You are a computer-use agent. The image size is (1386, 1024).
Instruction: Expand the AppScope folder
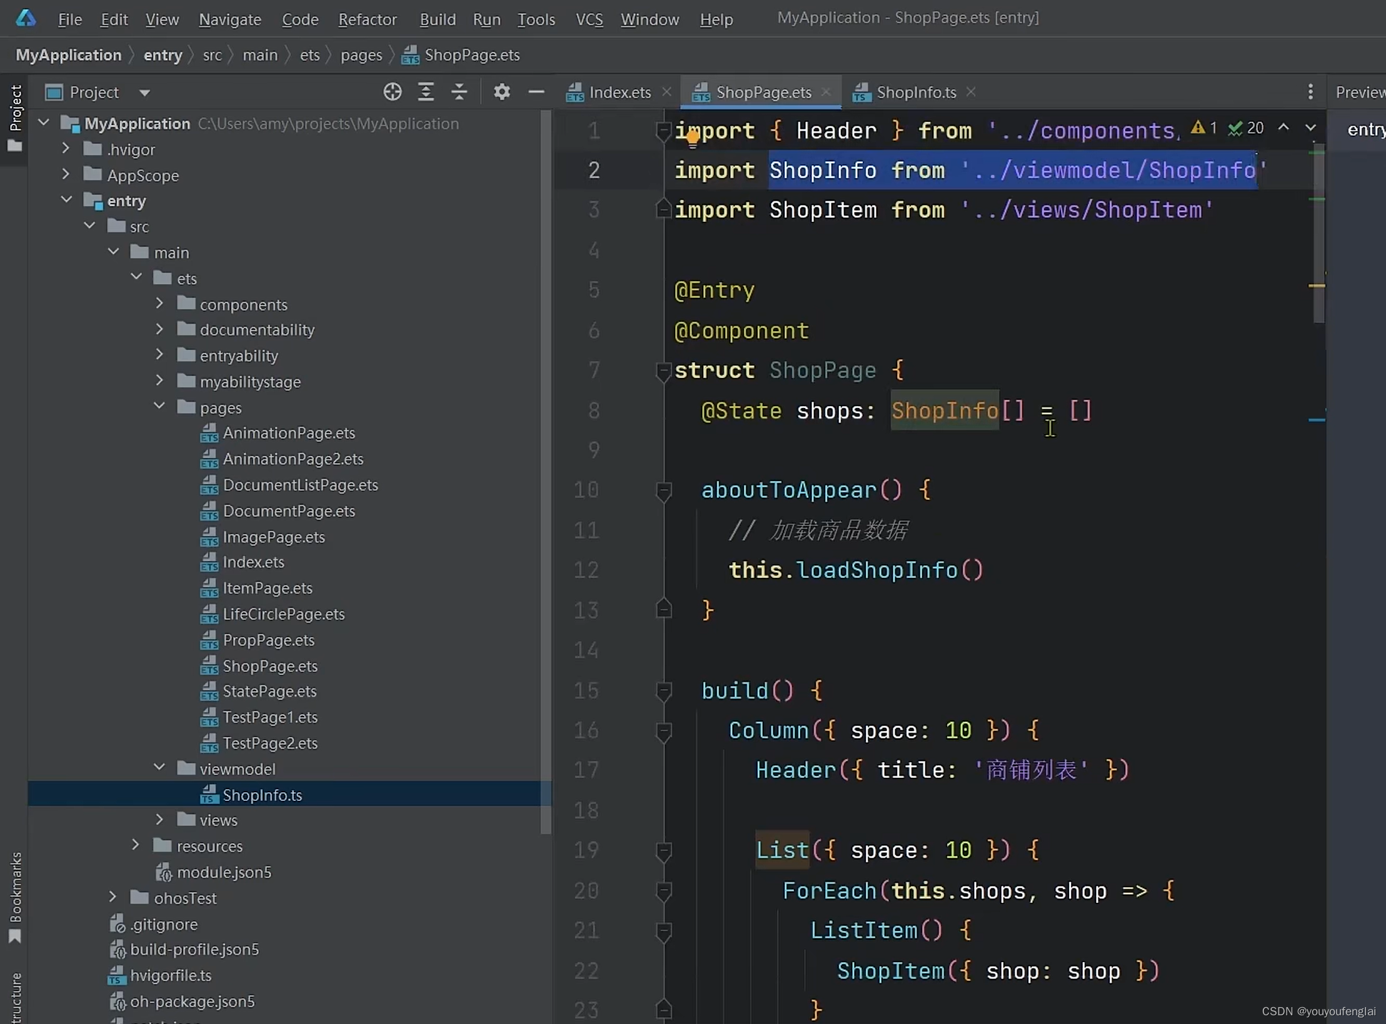66,174
